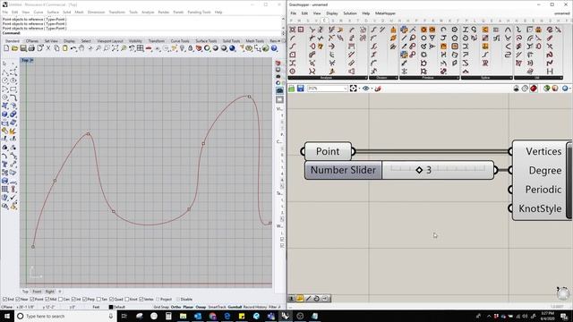The width and height of the screenshot is (573, 322).
Task: Click the Windows taskbar search box
Action: click(x=65, y=316)
